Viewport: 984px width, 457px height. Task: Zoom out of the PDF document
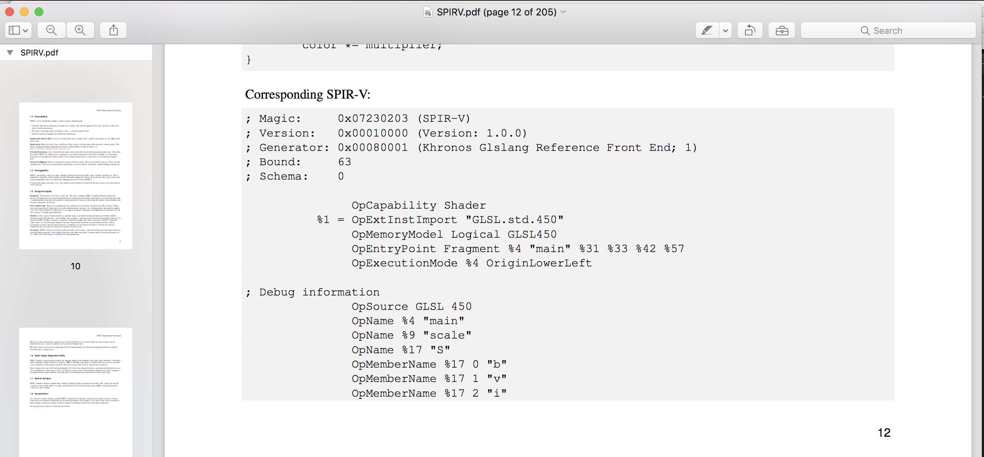(51, 30)
